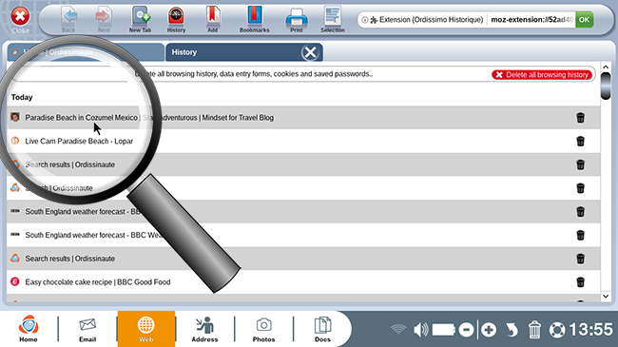
Task: Click the site info icon in address bar
Action: coord(365,20)
